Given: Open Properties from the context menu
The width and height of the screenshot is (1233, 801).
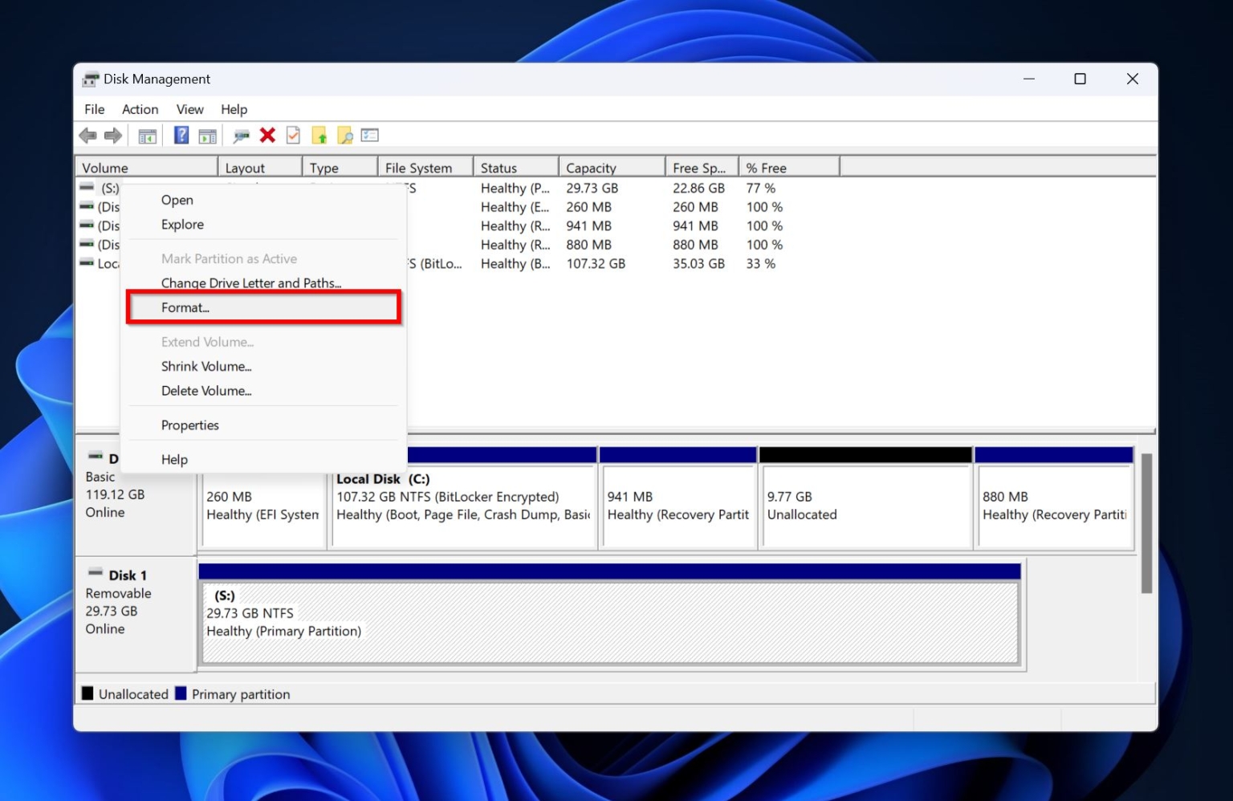Looking at the screenshot, I should point(190,425).
